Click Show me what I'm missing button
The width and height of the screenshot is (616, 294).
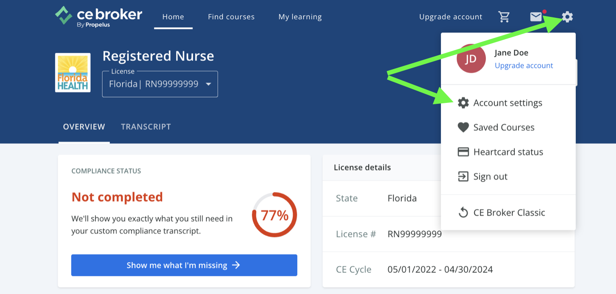[184, 265]
